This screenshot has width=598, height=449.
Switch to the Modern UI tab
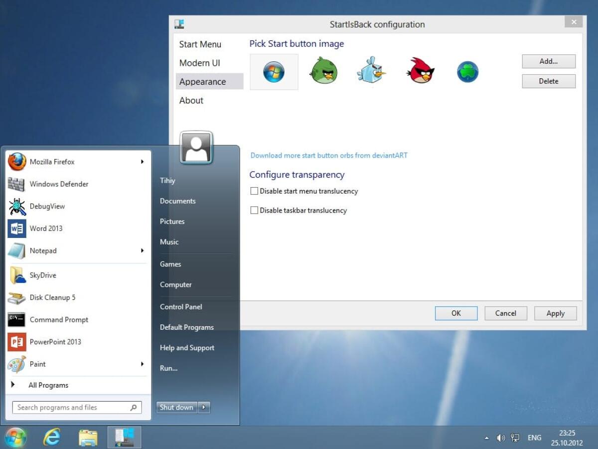[199, 63]
